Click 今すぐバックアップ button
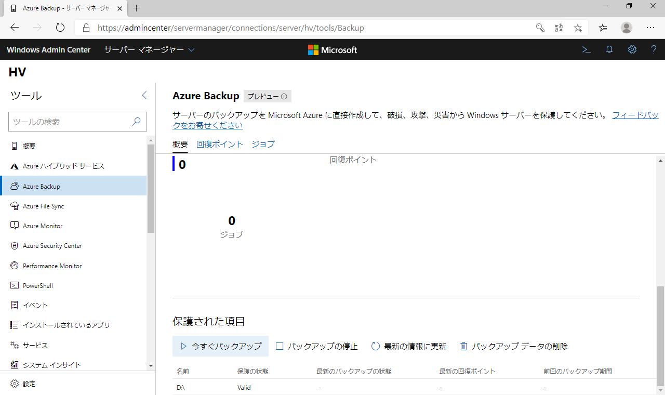Screen dimensions: 665x395 pyautogui.click(x=221, y=346)
